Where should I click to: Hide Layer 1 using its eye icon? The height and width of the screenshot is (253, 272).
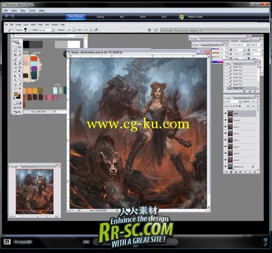click(x=225, y=126)
